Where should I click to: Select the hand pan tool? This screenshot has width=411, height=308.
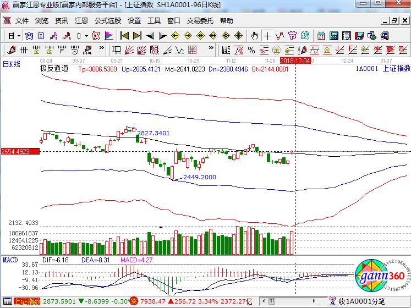254,36
